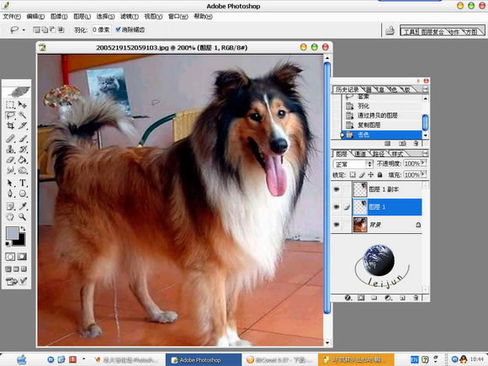
Task: Open 文件 File menu
Action: click(x=12, y=17)
